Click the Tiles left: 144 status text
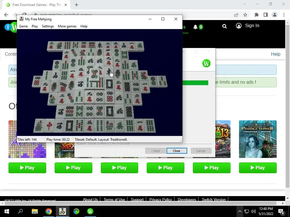The image size is (290, 217). coord(27,140)
